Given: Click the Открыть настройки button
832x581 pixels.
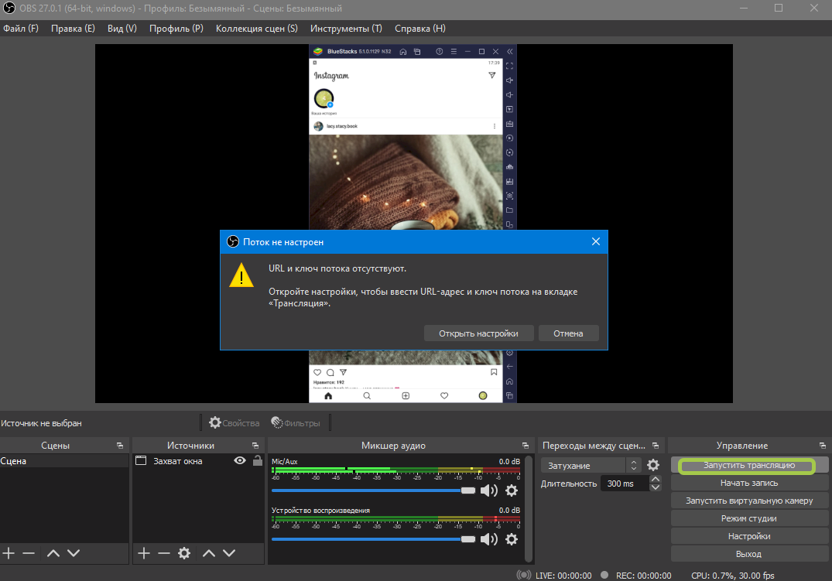Looking at the screenshot, I should 478,333.
